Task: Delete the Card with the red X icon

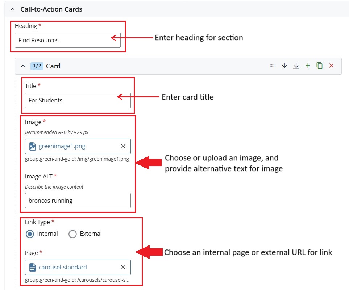Action: 331,66
